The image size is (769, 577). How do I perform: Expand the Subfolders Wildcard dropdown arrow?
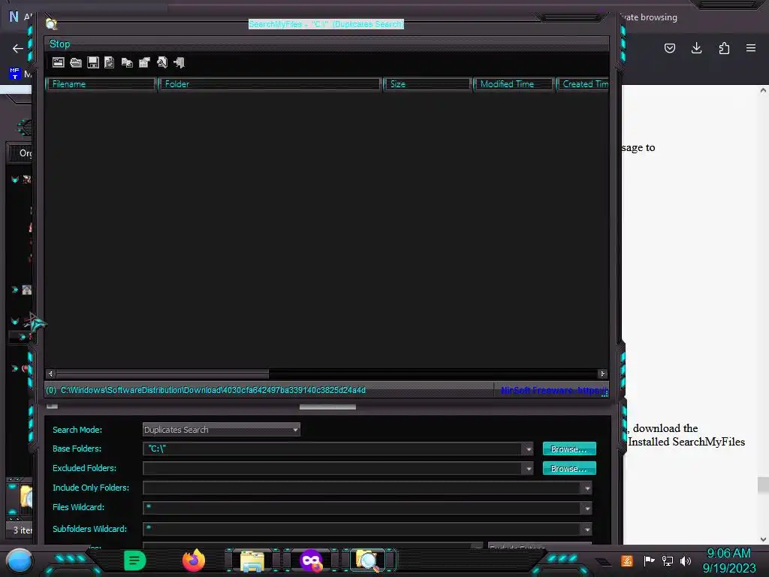pos(587,530)
